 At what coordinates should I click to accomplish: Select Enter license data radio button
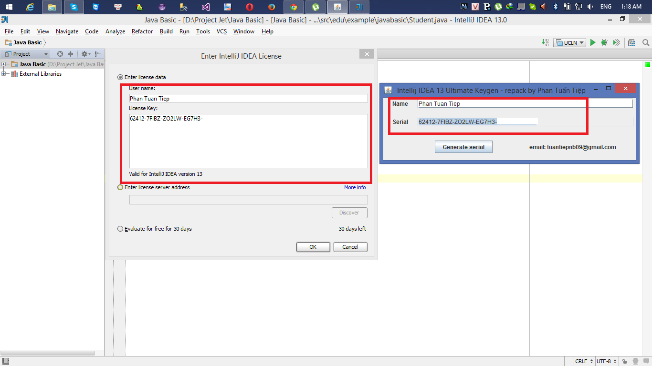pyautogui.click(x=120, y=77)
